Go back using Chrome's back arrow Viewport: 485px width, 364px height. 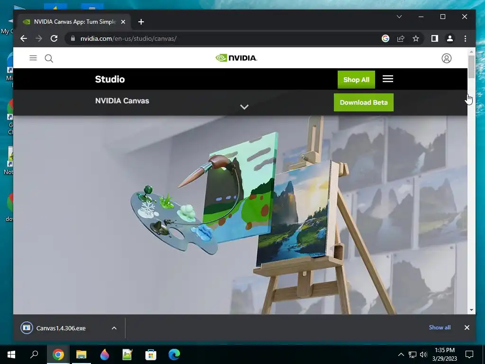pos(24,38)
